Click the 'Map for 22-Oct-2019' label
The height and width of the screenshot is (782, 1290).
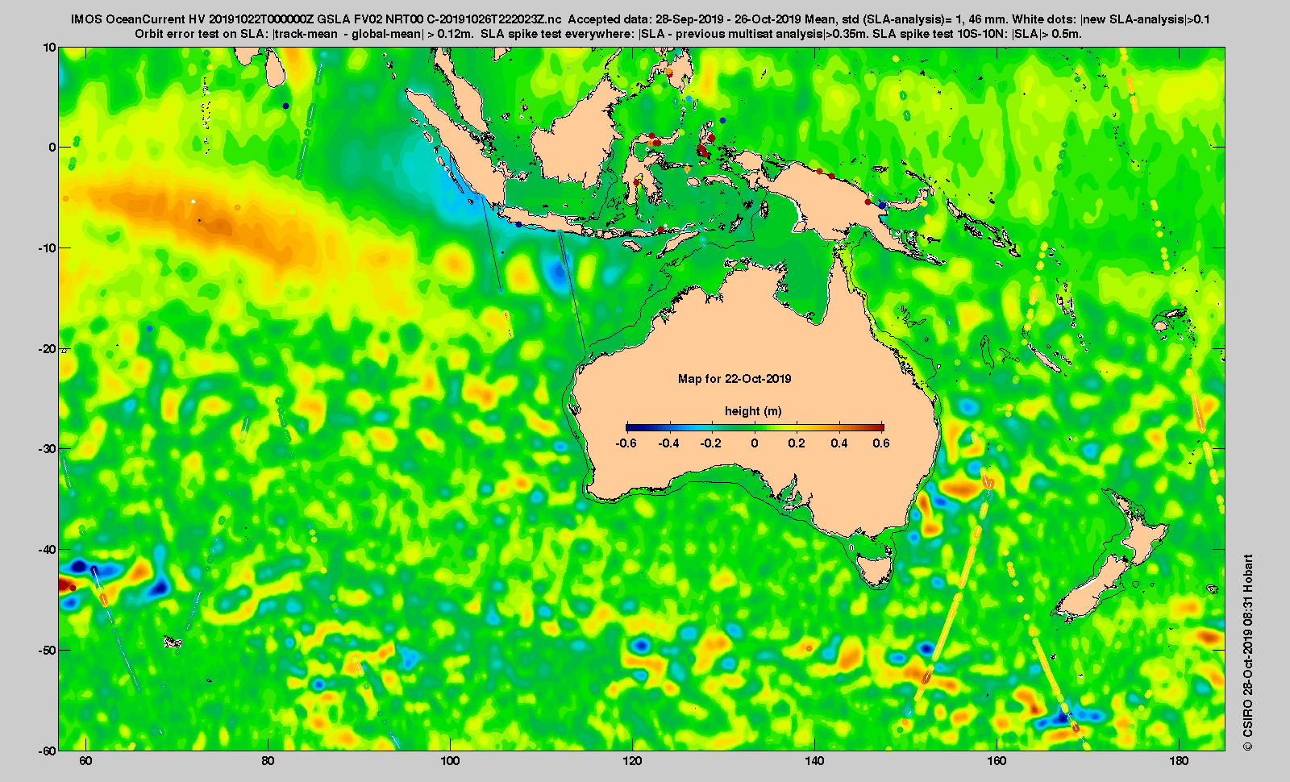734,379
